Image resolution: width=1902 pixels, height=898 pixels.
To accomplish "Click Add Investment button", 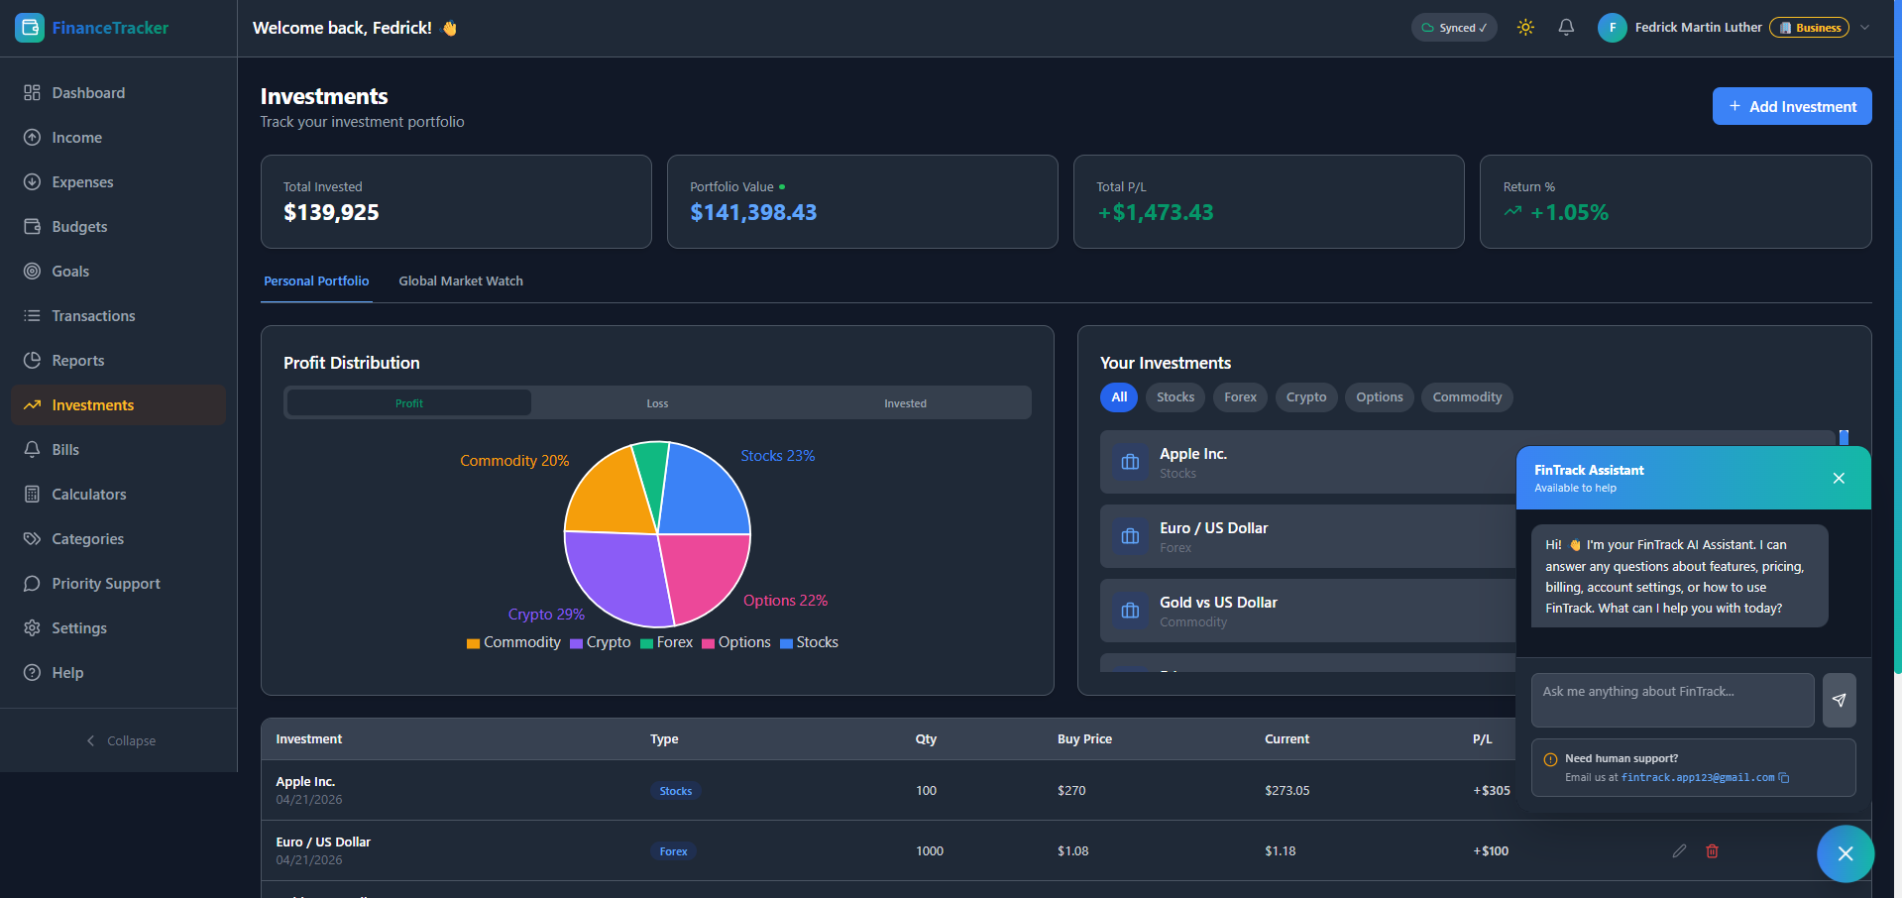I will click(x=1792, y=106).
